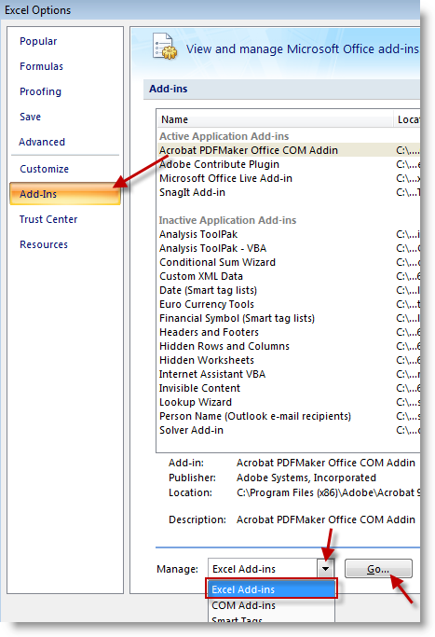Select the Lookup Wizard row

click(x=289, y=403)
